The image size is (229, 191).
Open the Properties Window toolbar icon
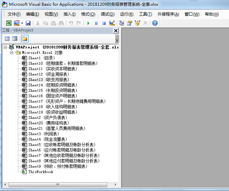pyautogui.click(x=130, y=23)
